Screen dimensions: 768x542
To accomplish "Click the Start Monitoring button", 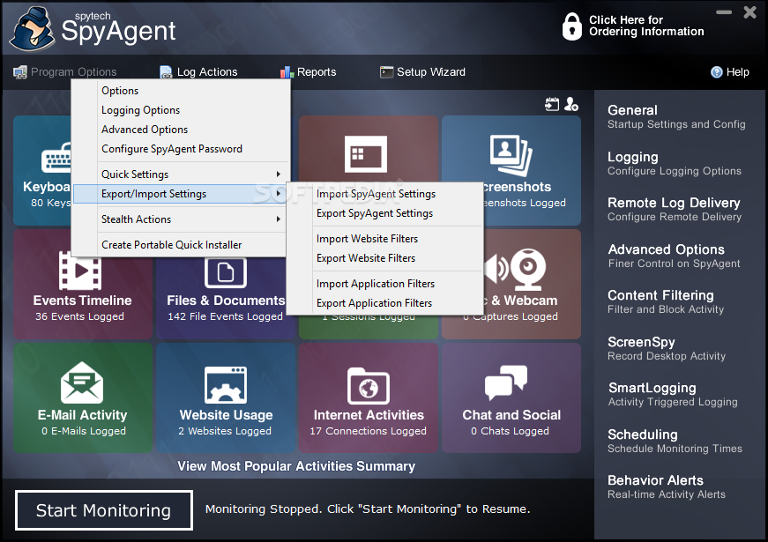I will pyautogui.click(x=104, y=510).
